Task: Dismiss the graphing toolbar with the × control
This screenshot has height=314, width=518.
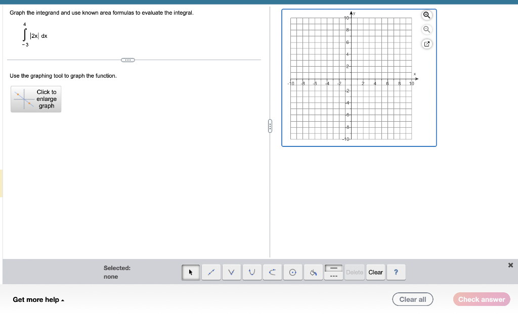Action: (510, 265)
